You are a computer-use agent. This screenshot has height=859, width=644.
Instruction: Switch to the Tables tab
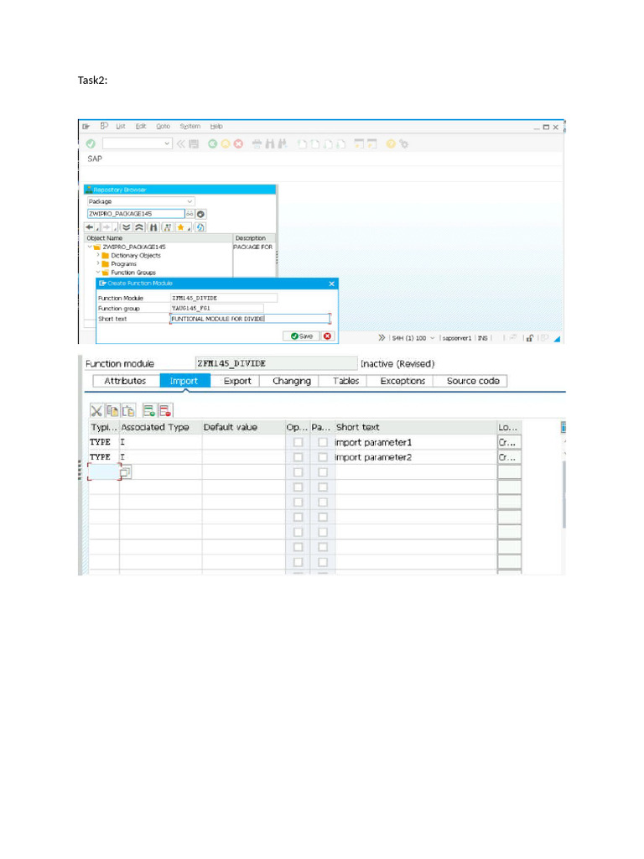[x=346, y=381]
